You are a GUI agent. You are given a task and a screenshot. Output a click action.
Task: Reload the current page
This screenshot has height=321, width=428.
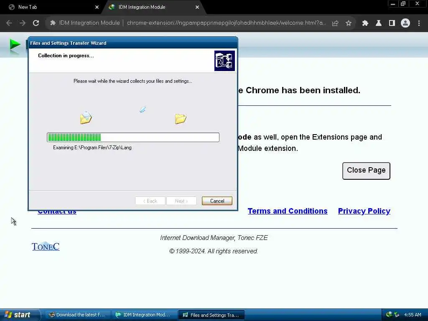pos(36,23)
